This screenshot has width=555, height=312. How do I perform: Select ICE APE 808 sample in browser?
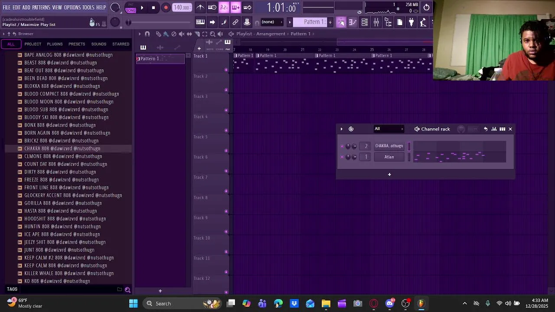point(62,234)
